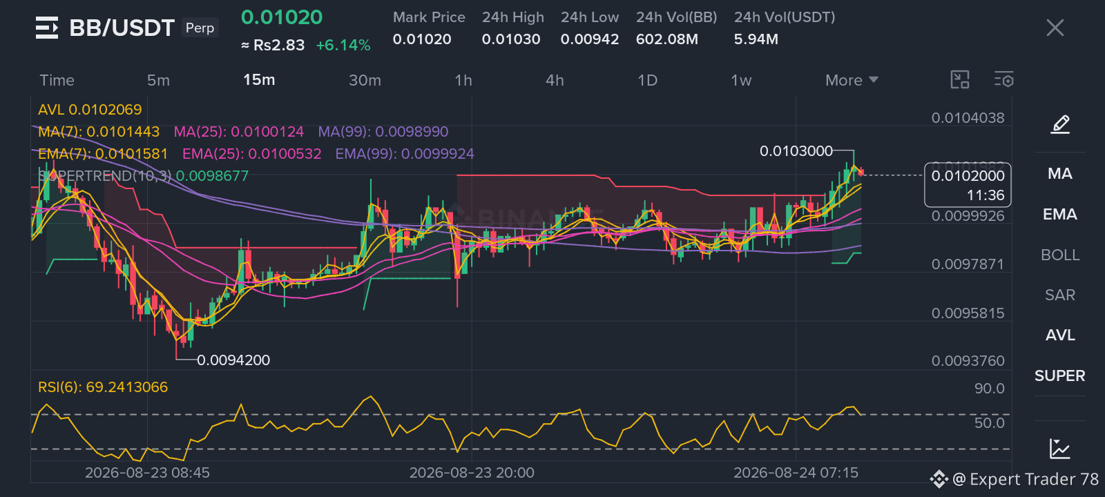Tap the Perp contract badge
Viewport: 1105px width, 497px height.
[200, 28]
